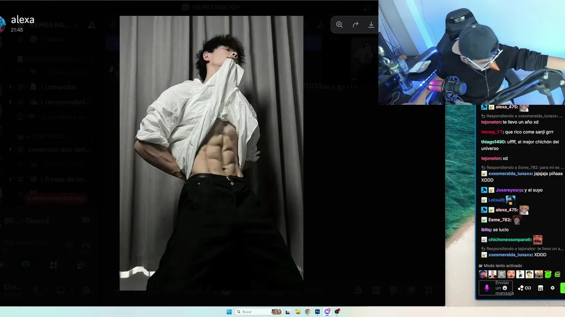The image size is (565, 317).
Task: Click the emote in Lotxu0's message
Action: click(x=510, y=200)
